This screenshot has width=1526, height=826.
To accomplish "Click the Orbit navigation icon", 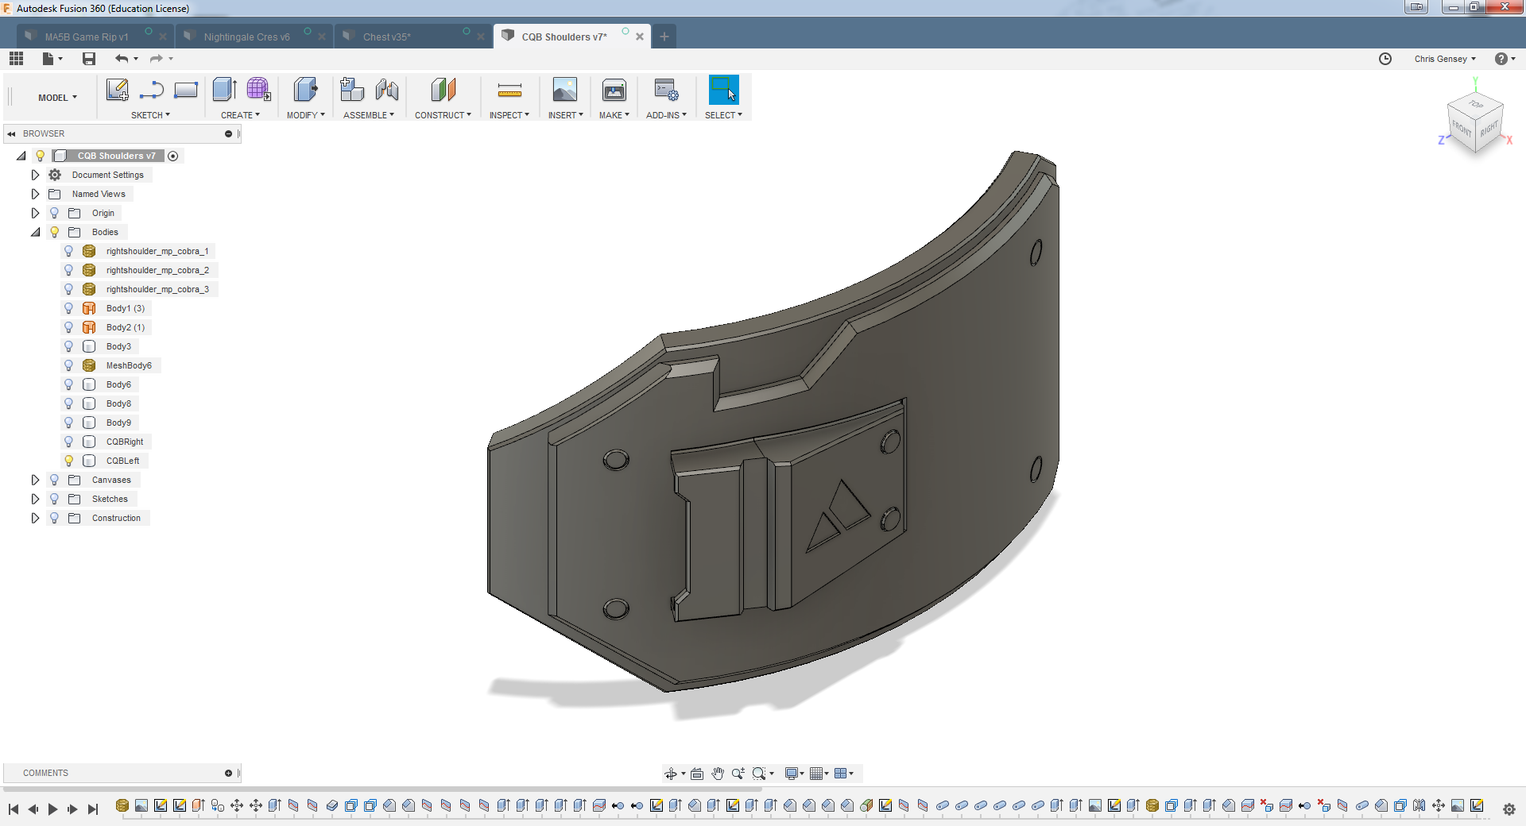I will 671,774.
